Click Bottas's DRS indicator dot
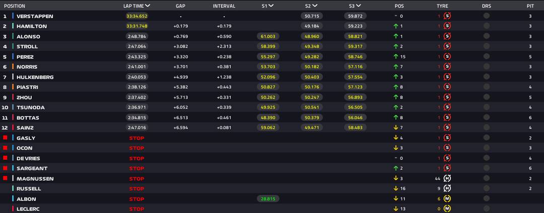The height and width of the screenshot is (213, 544). point(487,118)
